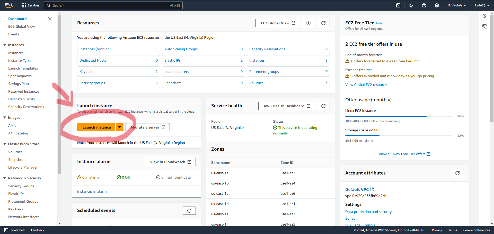Open Instances (running) resource tile
This screenshot has width=494, height=234.
pyautogui.click(x=118, y=49)
